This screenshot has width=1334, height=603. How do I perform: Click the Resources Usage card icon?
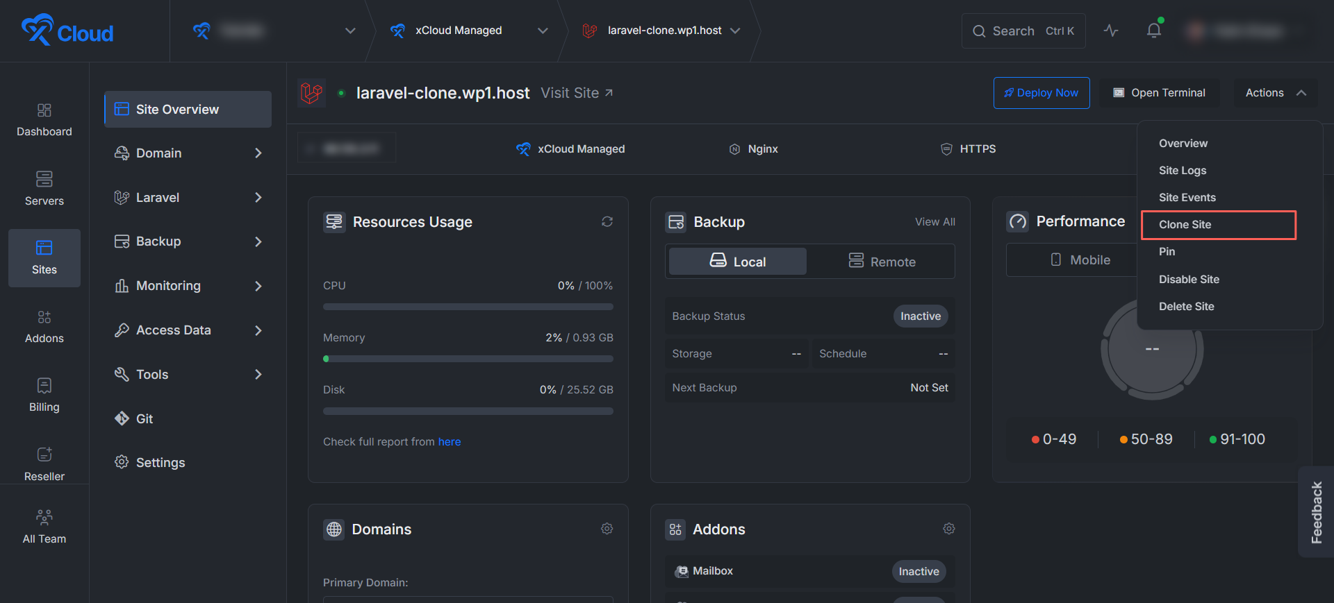(335, 222)
